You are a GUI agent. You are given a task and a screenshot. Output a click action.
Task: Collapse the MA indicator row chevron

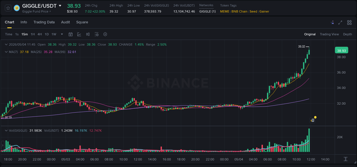pos(6,52)
